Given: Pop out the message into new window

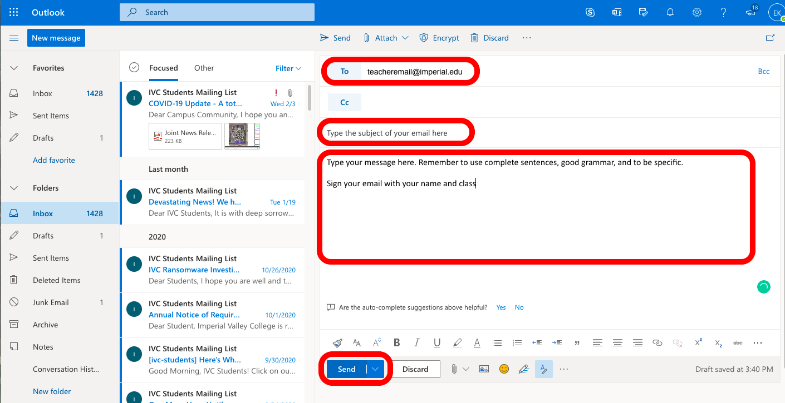Looking at the screenshot, I should coord(771,38).
